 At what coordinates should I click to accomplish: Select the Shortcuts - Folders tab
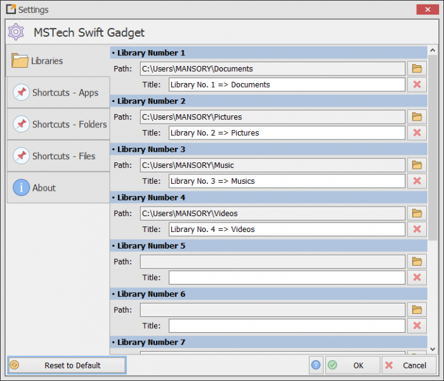tap(58, 124)
